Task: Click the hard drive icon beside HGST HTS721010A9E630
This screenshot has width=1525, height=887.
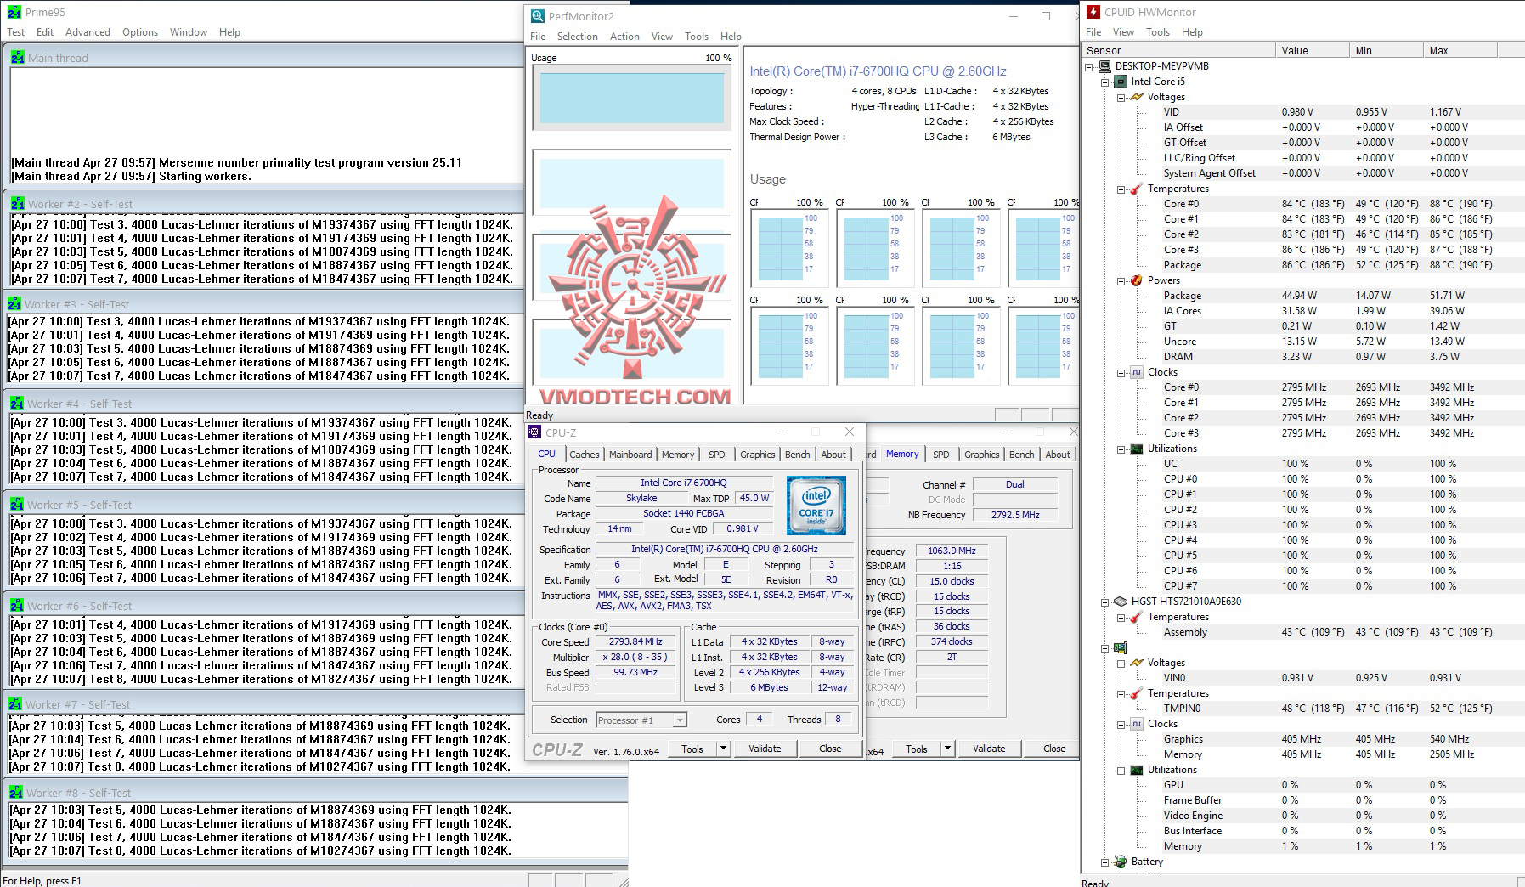Action: pos(1121,602)
